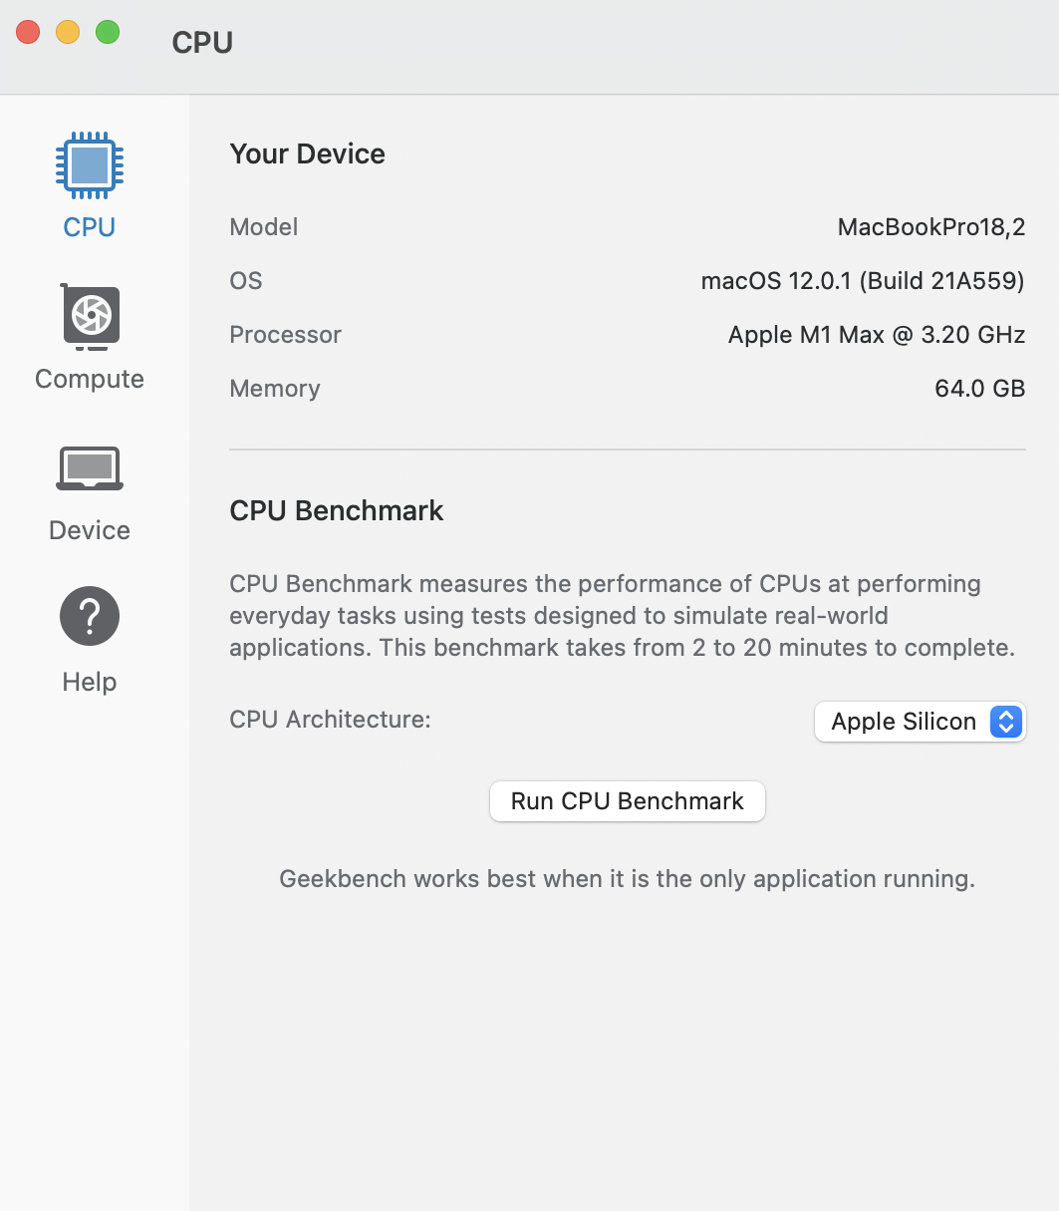The width and height of the screenshot is (1059, 1211).
Task: Click the CPU window title
Action: tap(202, 43)
